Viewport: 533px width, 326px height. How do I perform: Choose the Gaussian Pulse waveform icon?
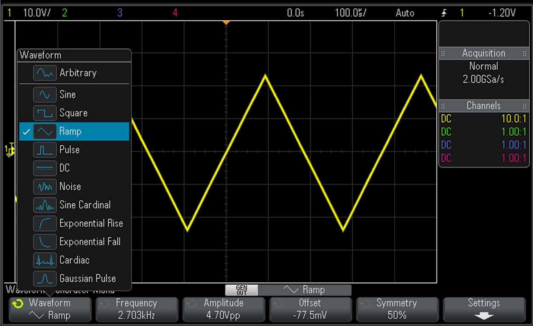tap(45, 279)
